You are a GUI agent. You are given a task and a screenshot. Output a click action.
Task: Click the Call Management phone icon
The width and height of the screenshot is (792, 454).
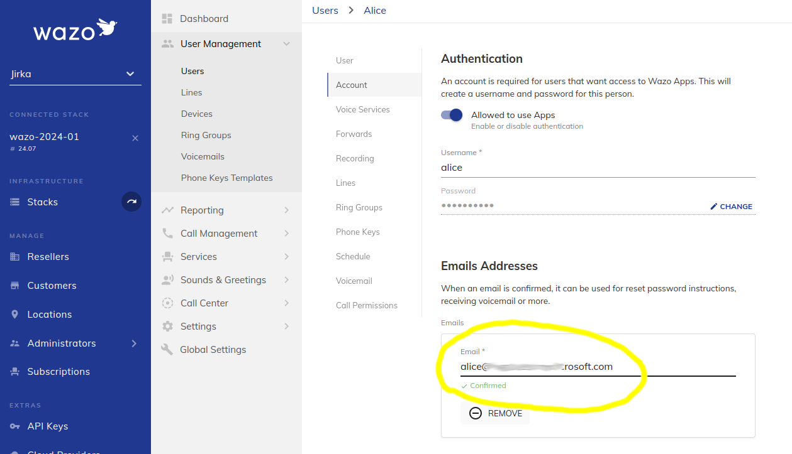[x=167, y=234]
